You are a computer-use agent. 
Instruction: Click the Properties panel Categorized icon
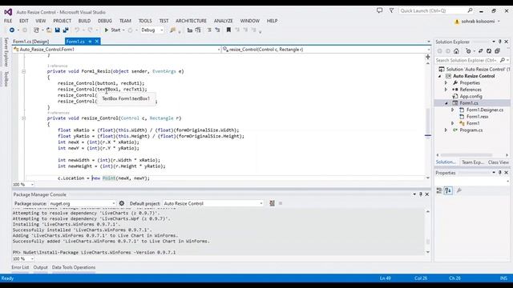pos(439,190)
